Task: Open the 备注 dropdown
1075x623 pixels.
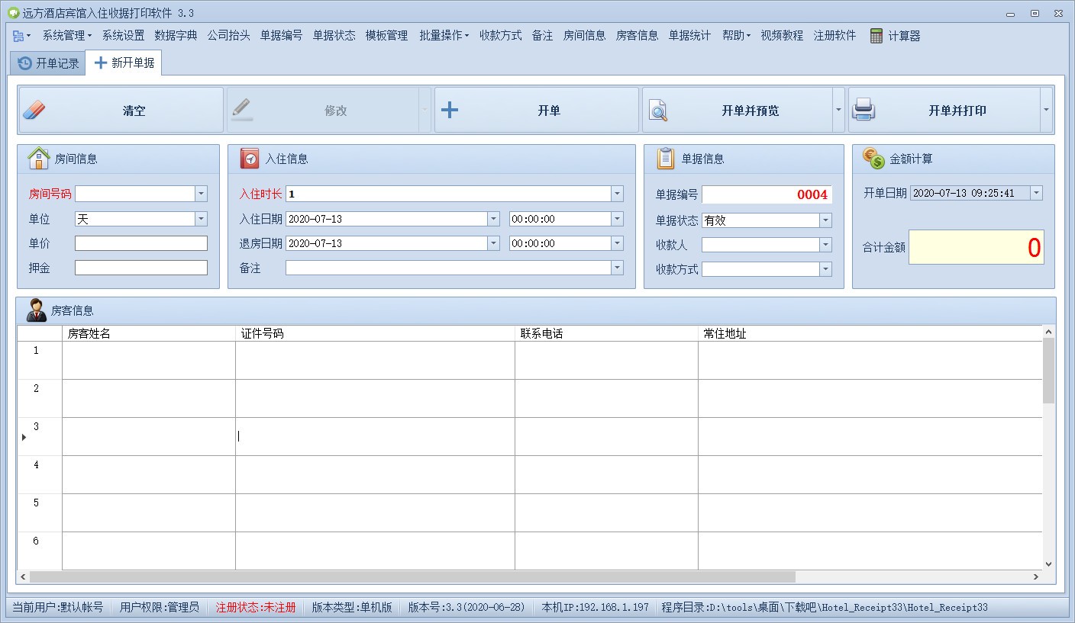Action: pos(617,268)
